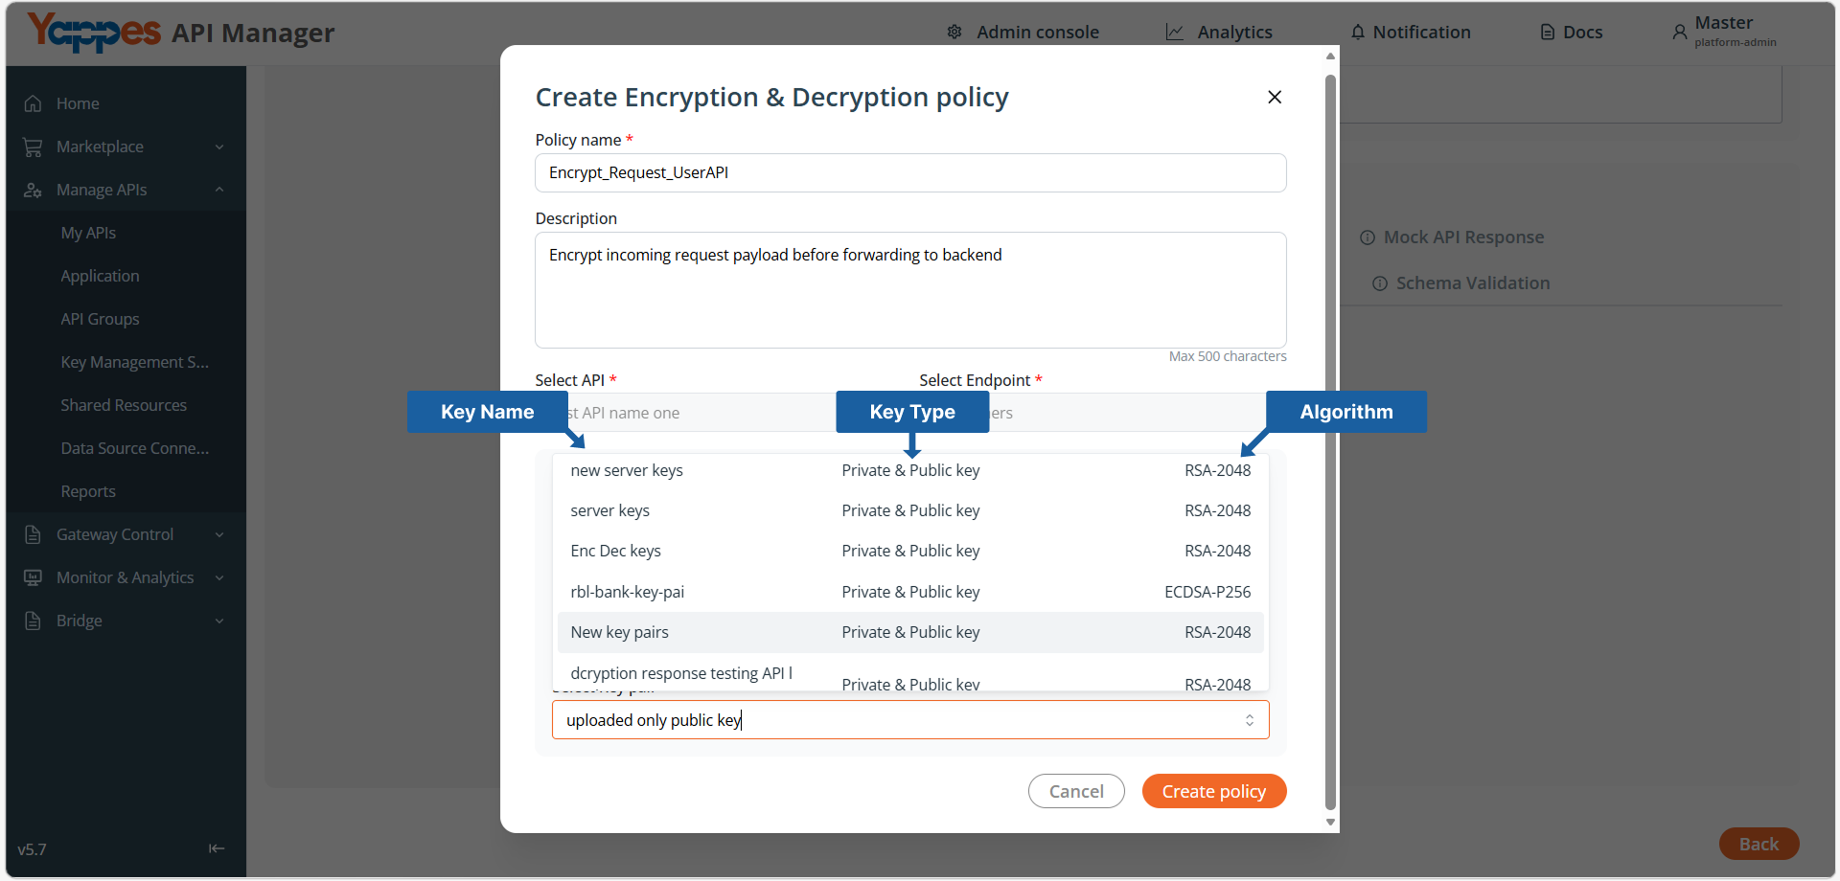Click scrollbar down arrow in dialog
Image resolution: width=1840 pixels, height=881 pixels.
(1330, 822)
